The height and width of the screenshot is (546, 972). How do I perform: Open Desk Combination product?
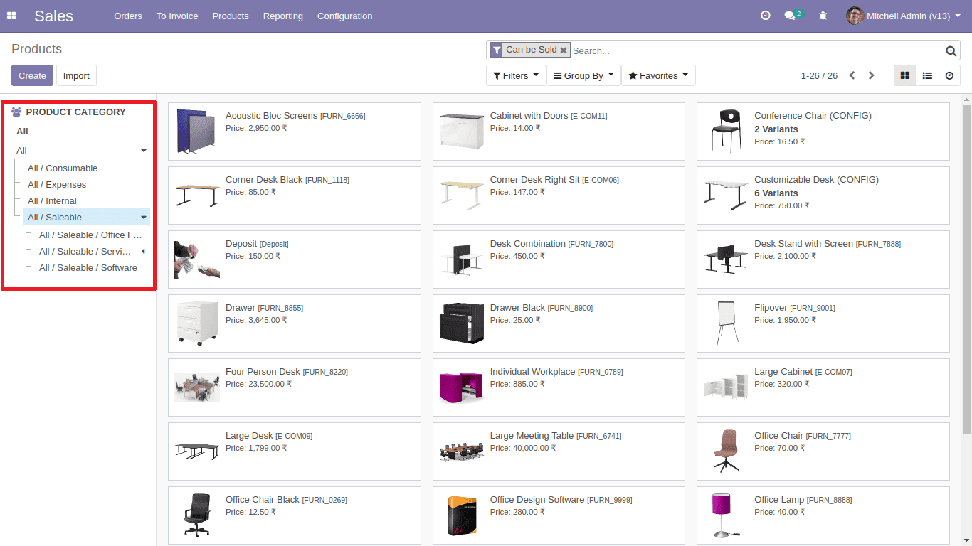pyautogui.click(x=559, y=259)
